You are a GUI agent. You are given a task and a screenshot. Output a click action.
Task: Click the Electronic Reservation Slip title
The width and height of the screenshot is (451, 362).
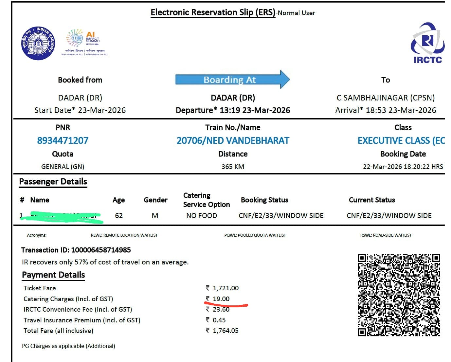pos(213,12)
